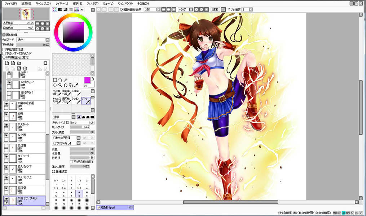366x216 pixels.
Task: Open the ウィンドウ(W) menu
Action: [x=125, y=4]
